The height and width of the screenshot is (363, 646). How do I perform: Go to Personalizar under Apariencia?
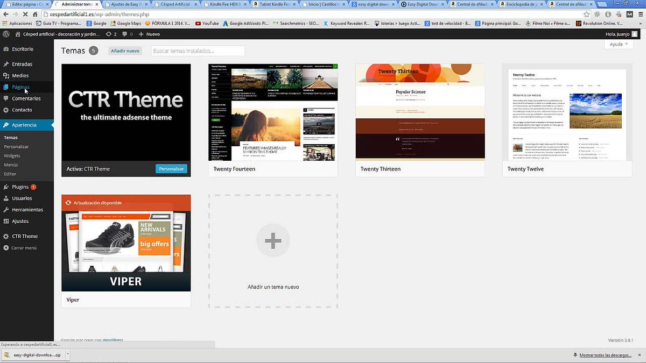16,147
